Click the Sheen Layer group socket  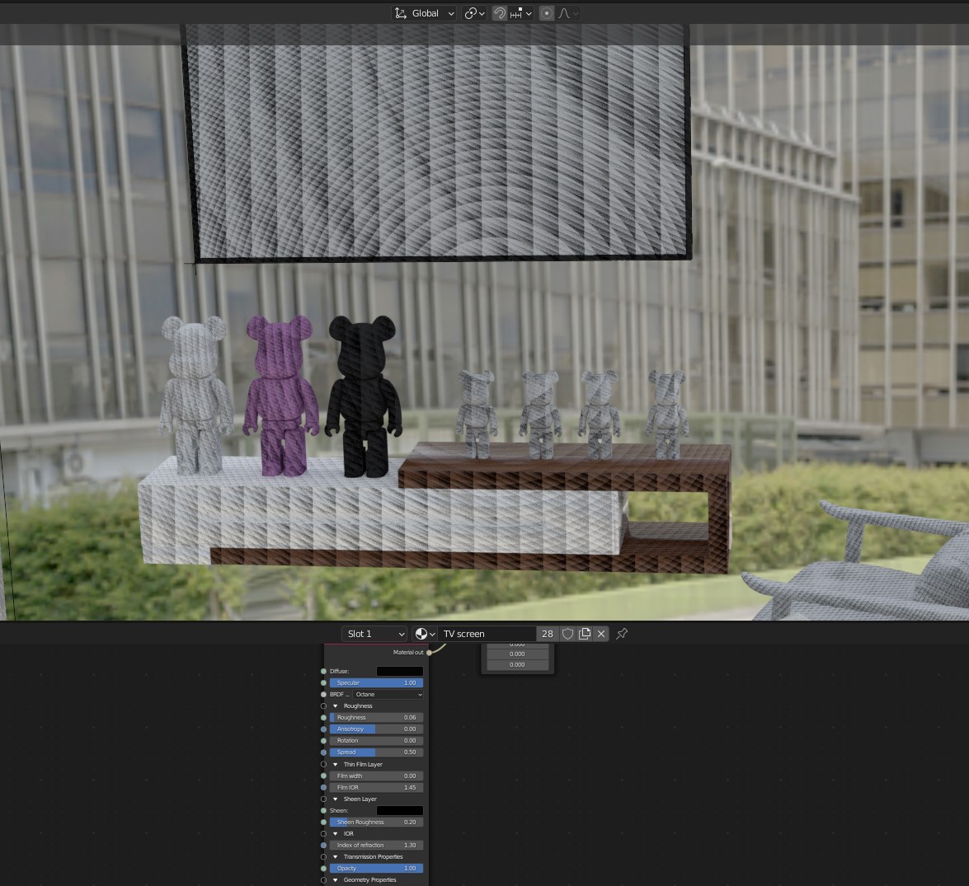[x=324, y=799]
